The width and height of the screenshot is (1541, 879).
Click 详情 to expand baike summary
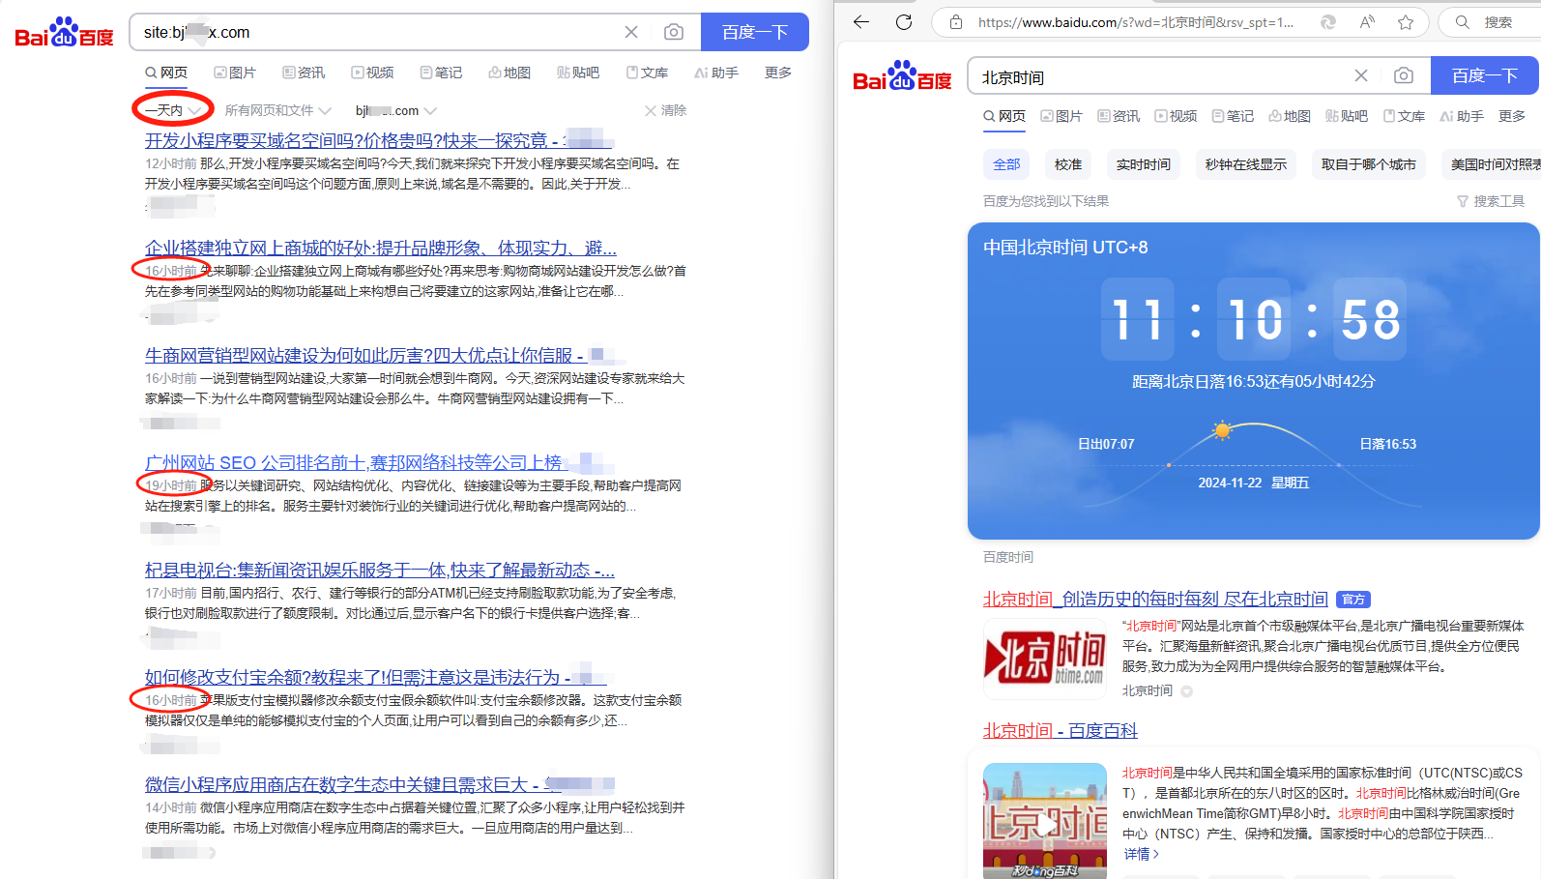point(1141,854)
